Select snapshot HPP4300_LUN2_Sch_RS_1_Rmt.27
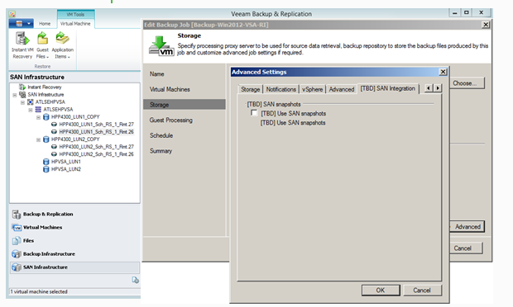The image size is (513, 307). click(x=96, y=147)
